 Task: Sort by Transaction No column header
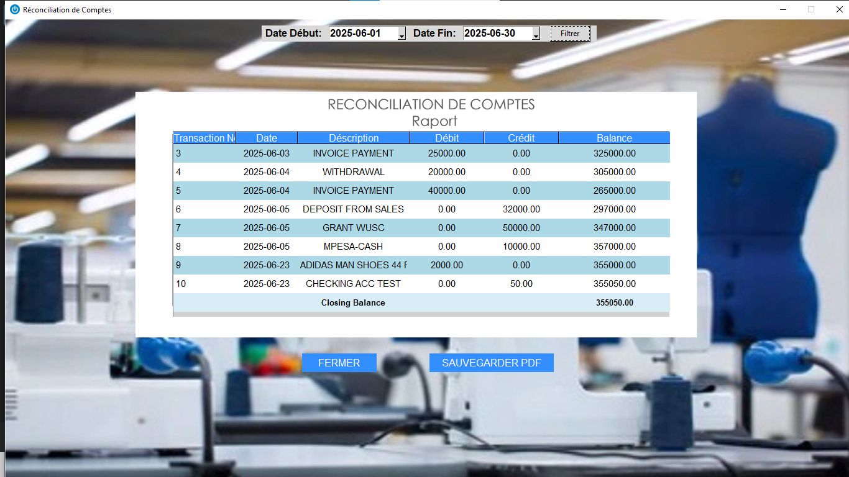point(204,138)
